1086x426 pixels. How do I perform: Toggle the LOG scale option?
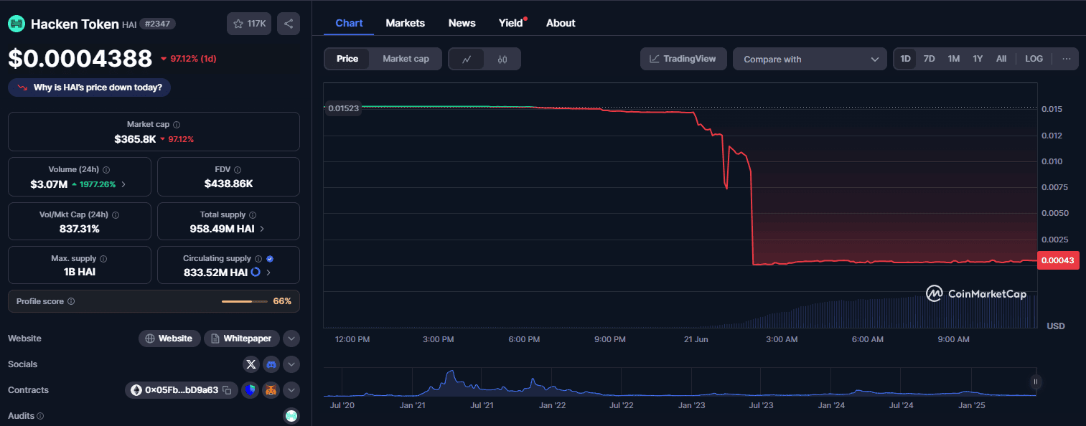(x=1034, y=59)
